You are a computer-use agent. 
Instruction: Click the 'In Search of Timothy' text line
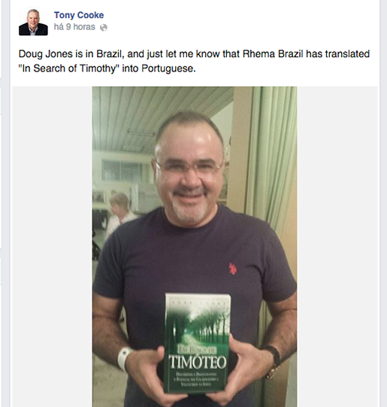tap(107, 68)
